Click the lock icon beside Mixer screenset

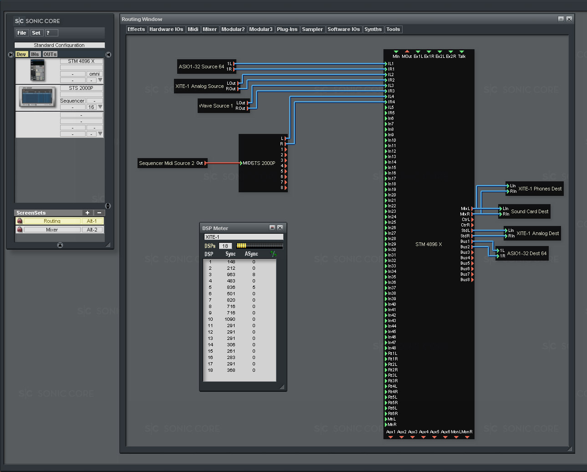coord(20,230)
